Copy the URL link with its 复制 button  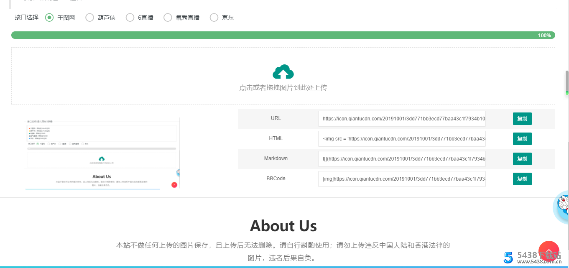click(x=522, y=119)
